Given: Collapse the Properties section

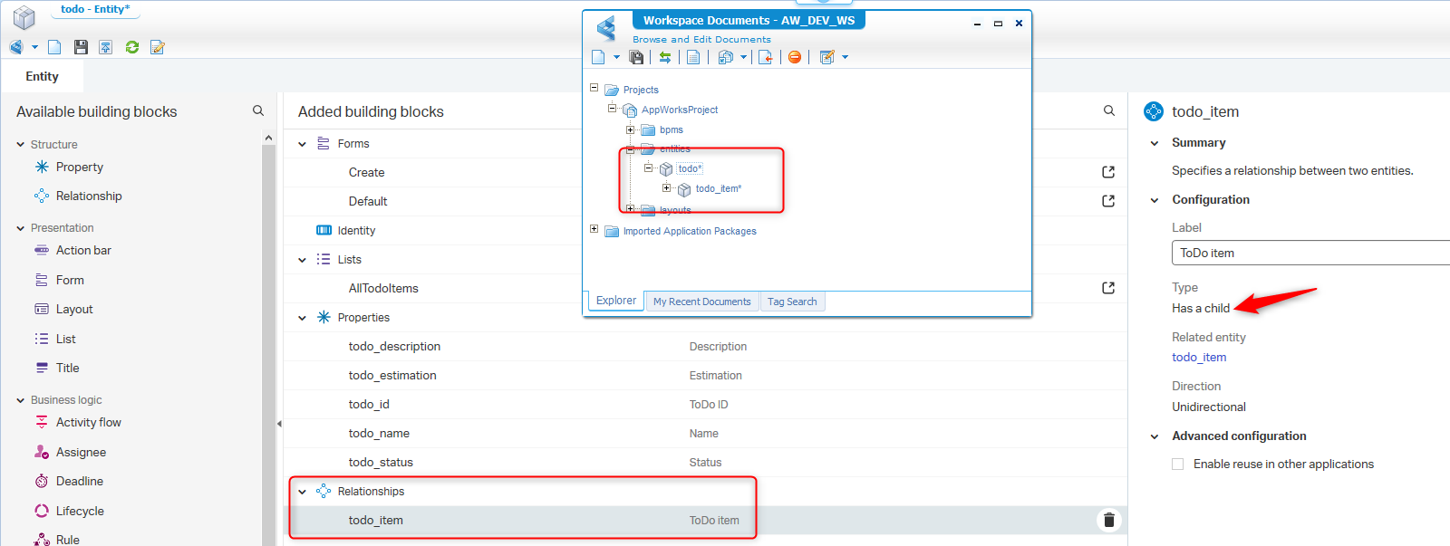Looking at the screenshot, I should point(303,318).
